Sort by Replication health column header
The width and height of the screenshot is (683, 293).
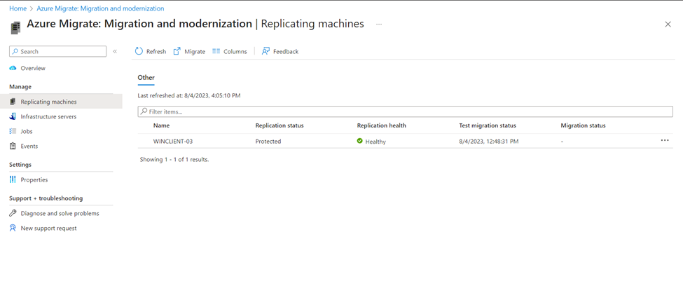[x=382, y=125]
